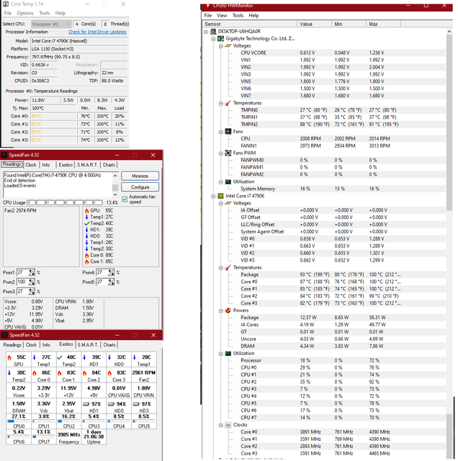
Task: Click the flame icon above Core 2 in Exotics
Action: click(85, 373)
